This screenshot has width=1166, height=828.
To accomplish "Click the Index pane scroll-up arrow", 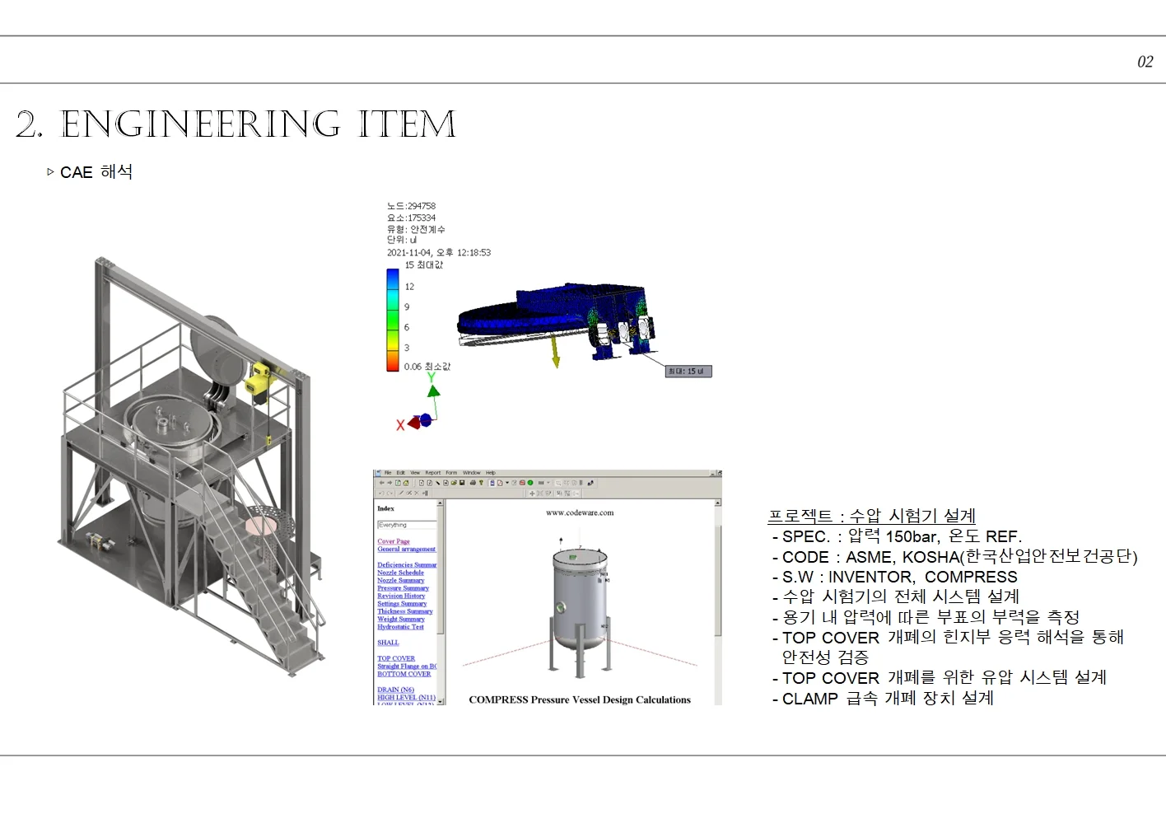I will coord(441,503).
